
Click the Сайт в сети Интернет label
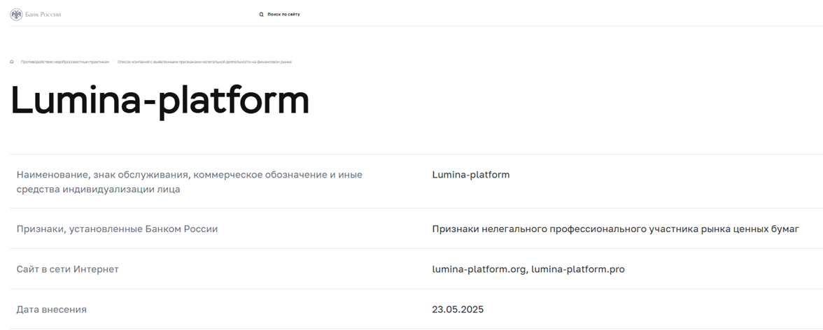pos(68,269)
